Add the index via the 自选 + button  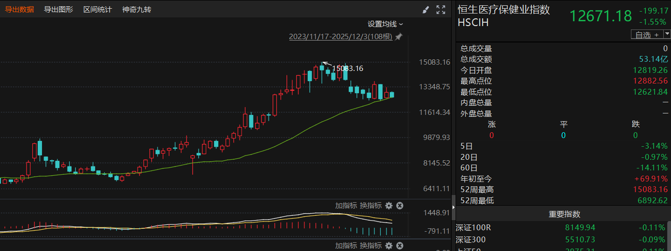[x=647, y=34]
